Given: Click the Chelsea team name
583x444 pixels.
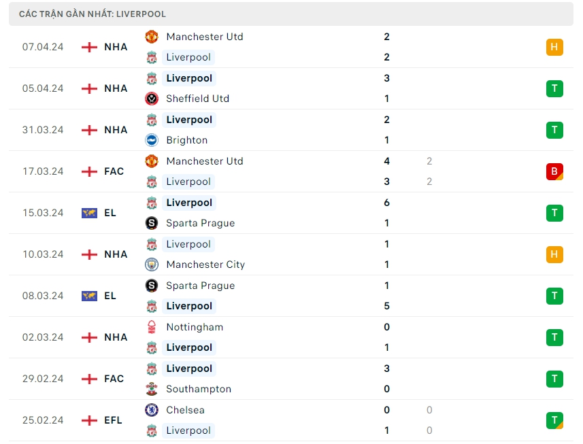Looking at the screenshot, I should (185, 410).
